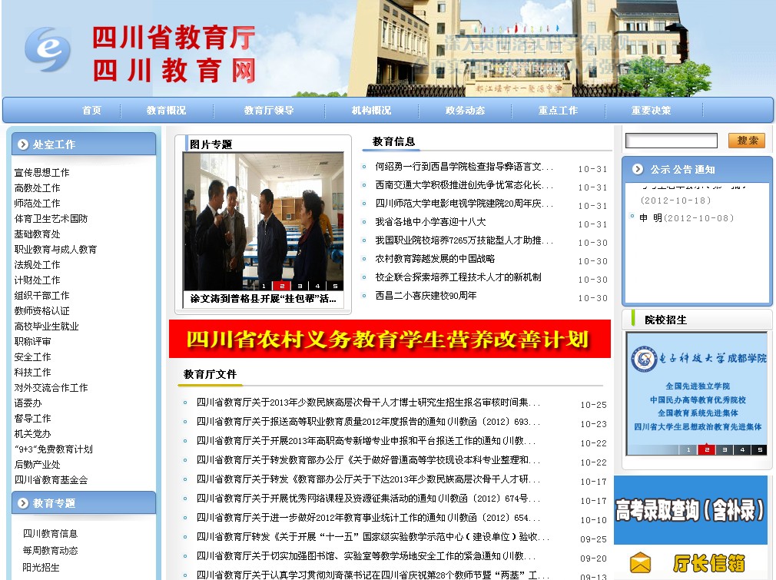Show slide 5 in 院校招生 slideshow
The image size is (776, 580).
pos(760,449)
